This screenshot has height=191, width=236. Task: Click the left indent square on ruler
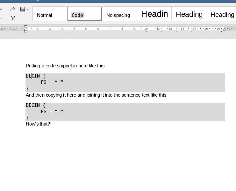[26, 31]
